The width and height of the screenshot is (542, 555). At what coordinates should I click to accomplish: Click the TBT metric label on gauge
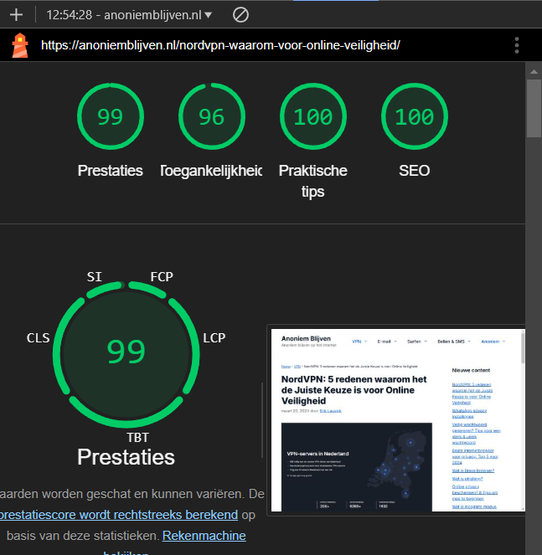[137, 438]
